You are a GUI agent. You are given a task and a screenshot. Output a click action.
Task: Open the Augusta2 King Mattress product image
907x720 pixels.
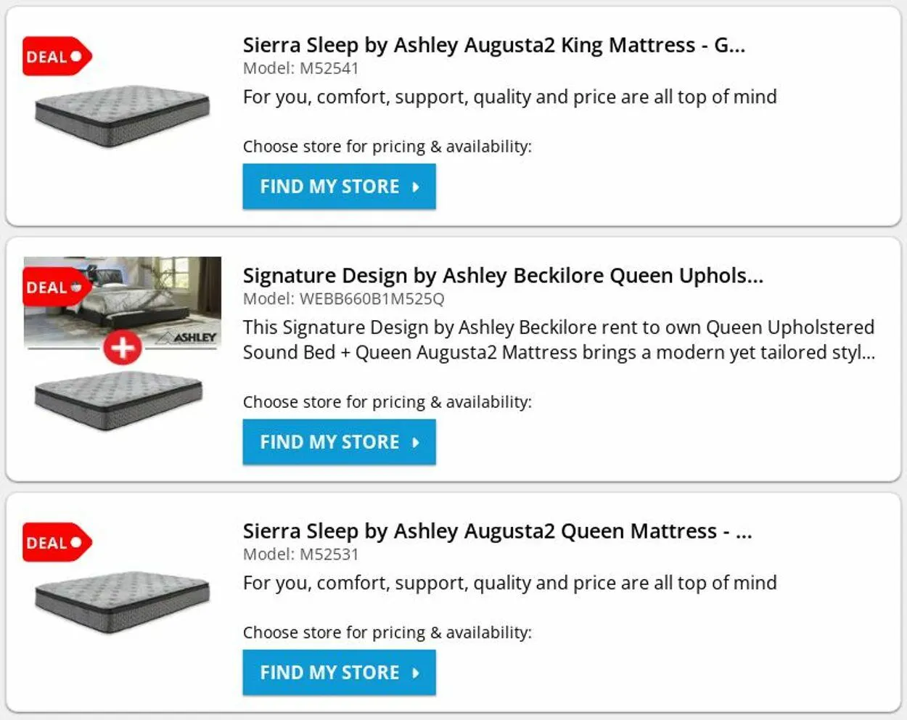[x=122, y=115]
